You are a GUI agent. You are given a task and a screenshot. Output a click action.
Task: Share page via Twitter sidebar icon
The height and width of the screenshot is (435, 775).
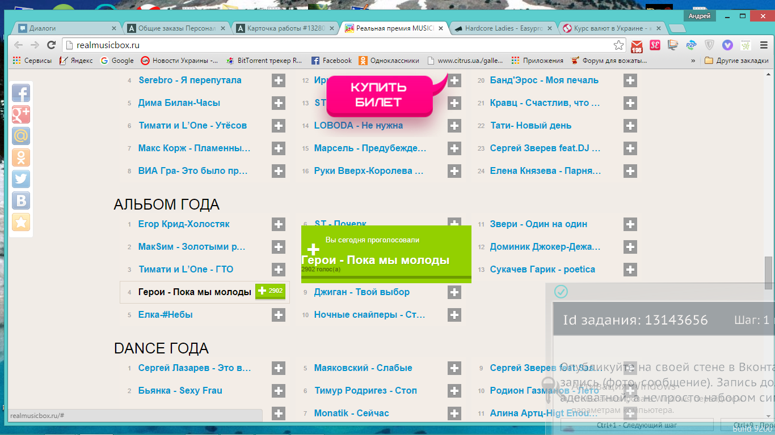tap(21, 179)
